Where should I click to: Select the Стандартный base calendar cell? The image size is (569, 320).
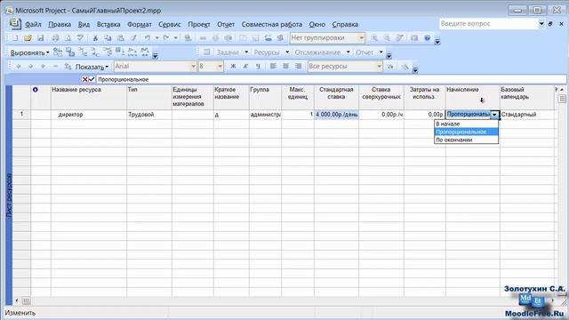pos(527,115)
